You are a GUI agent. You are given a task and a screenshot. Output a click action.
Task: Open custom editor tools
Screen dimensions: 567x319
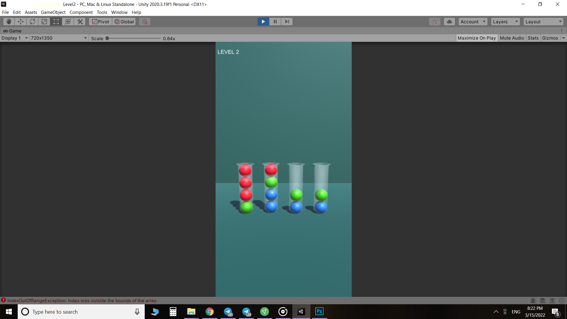tap(80, 22)
